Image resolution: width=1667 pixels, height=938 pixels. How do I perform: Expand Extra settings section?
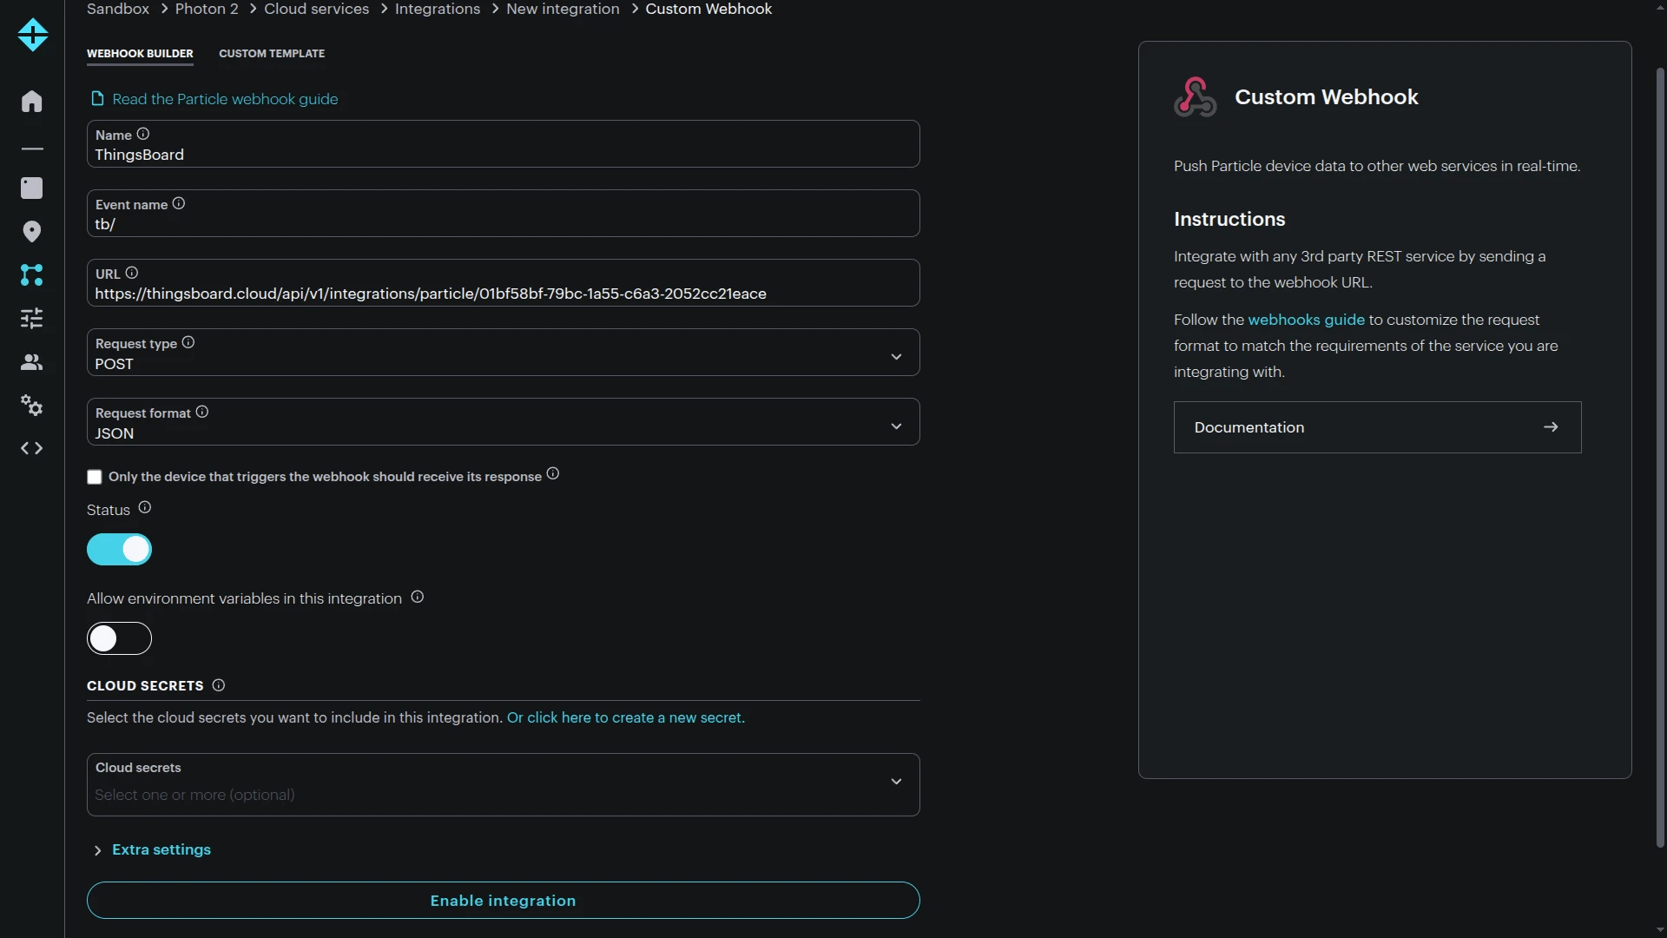coord(152,849)
